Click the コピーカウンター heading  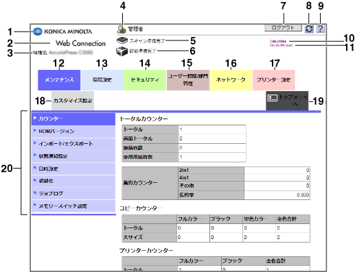point(141,208)
